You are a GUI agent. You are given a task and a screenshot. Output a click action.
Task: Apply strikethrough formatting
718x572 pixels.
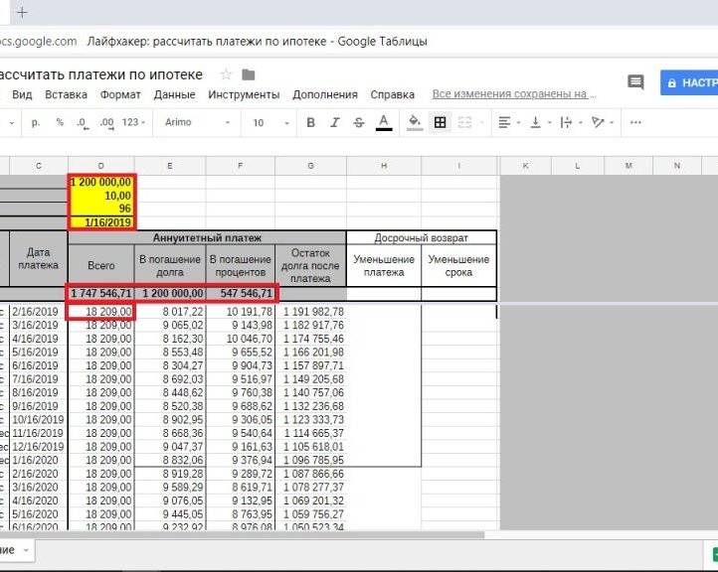coord(359,122)
